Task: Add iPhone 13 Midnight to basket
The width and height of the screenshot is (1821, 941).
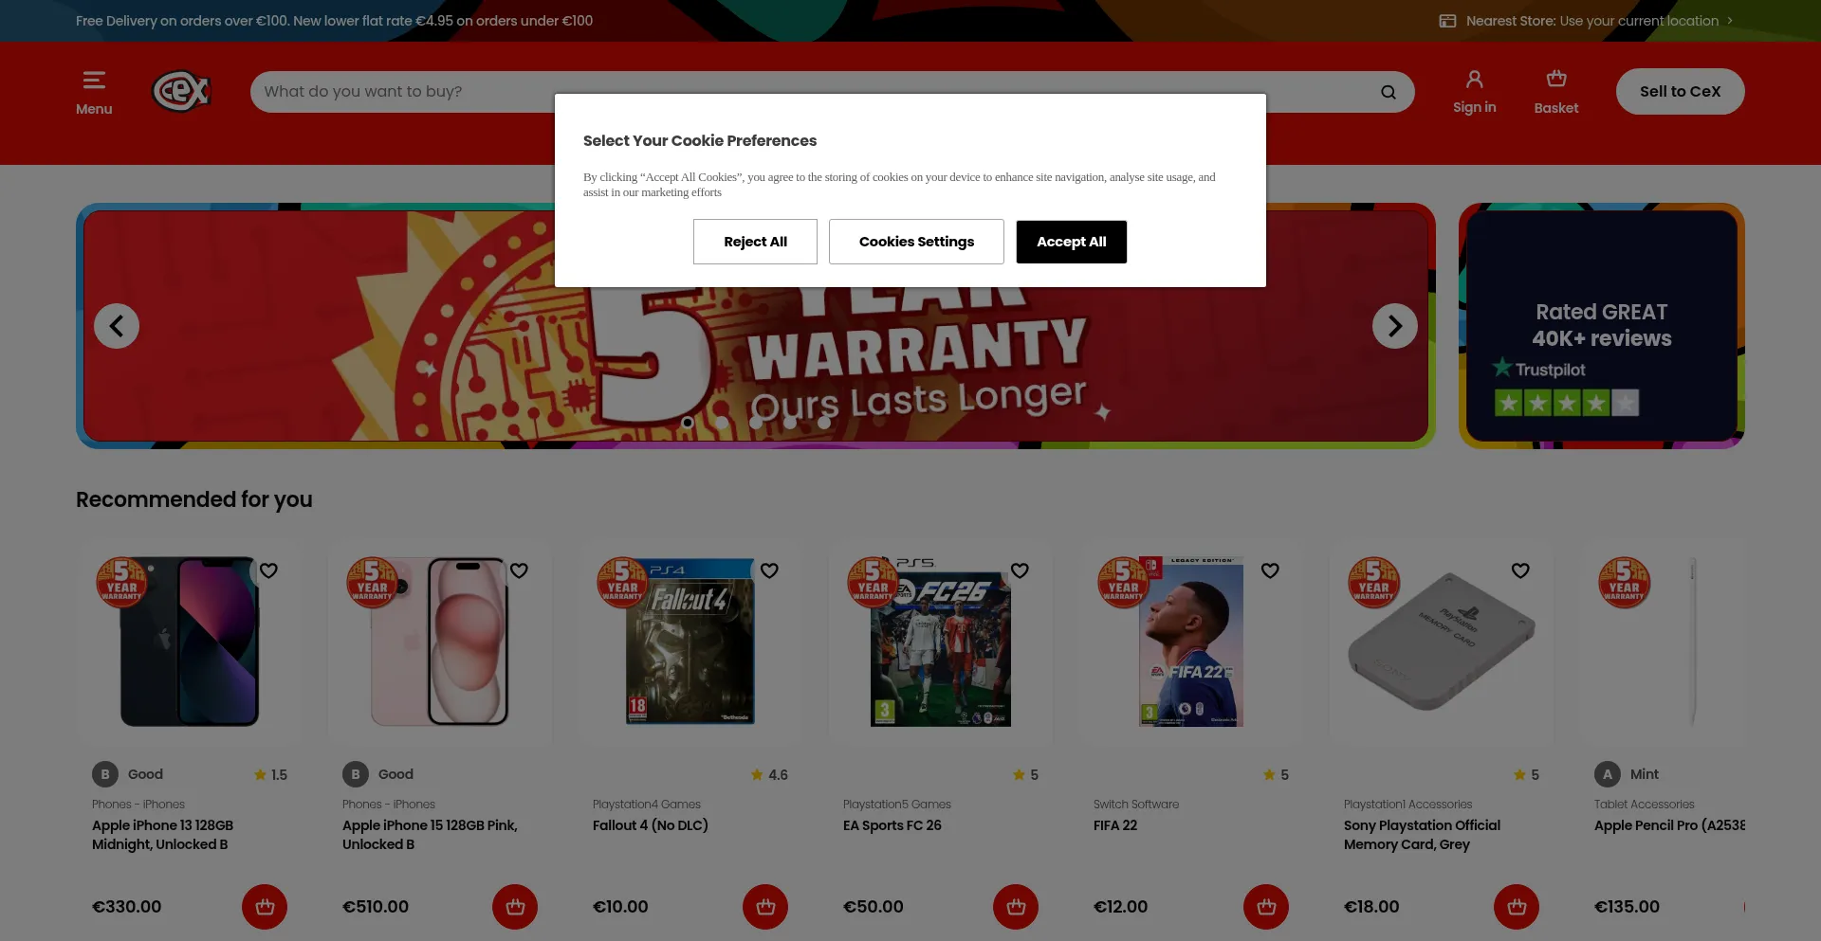Action: pyautogui.click(x=265, y=907)
